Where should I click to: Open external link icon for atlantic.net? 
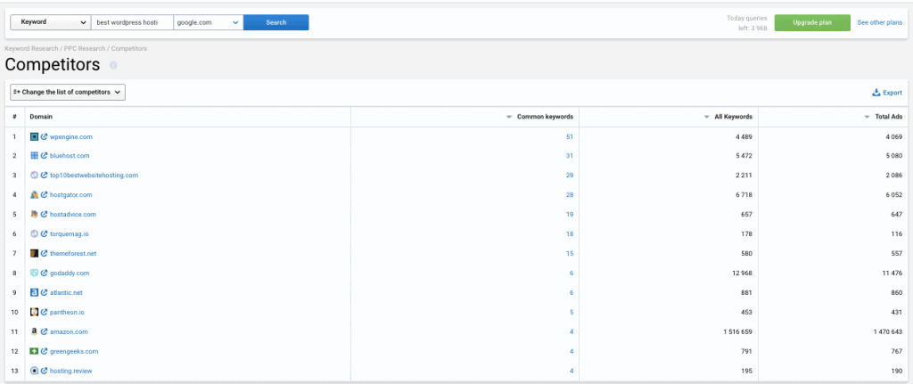(x=44, y=292)
